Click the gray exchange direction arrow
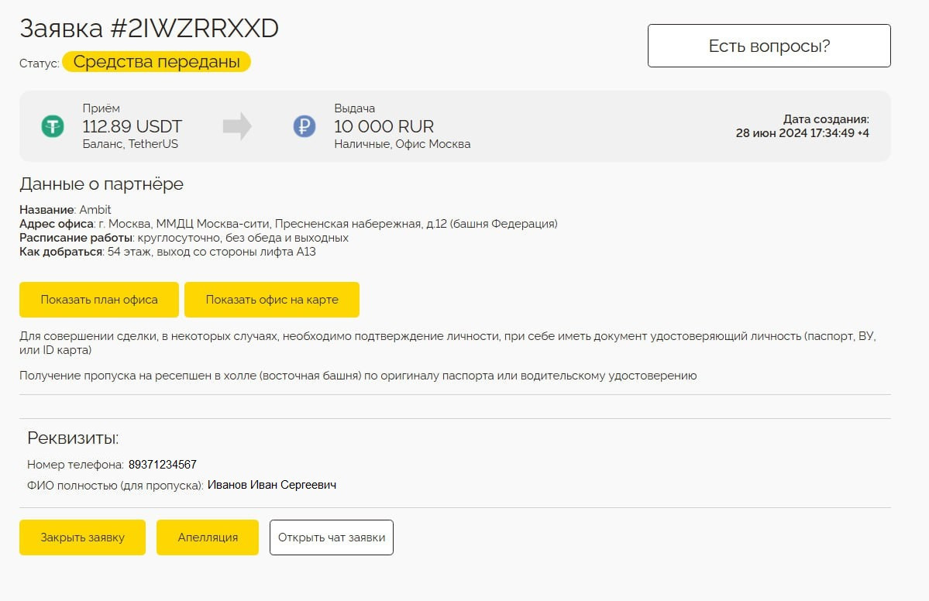This screenshot has width=929, height=601. [x=237, y=126]
